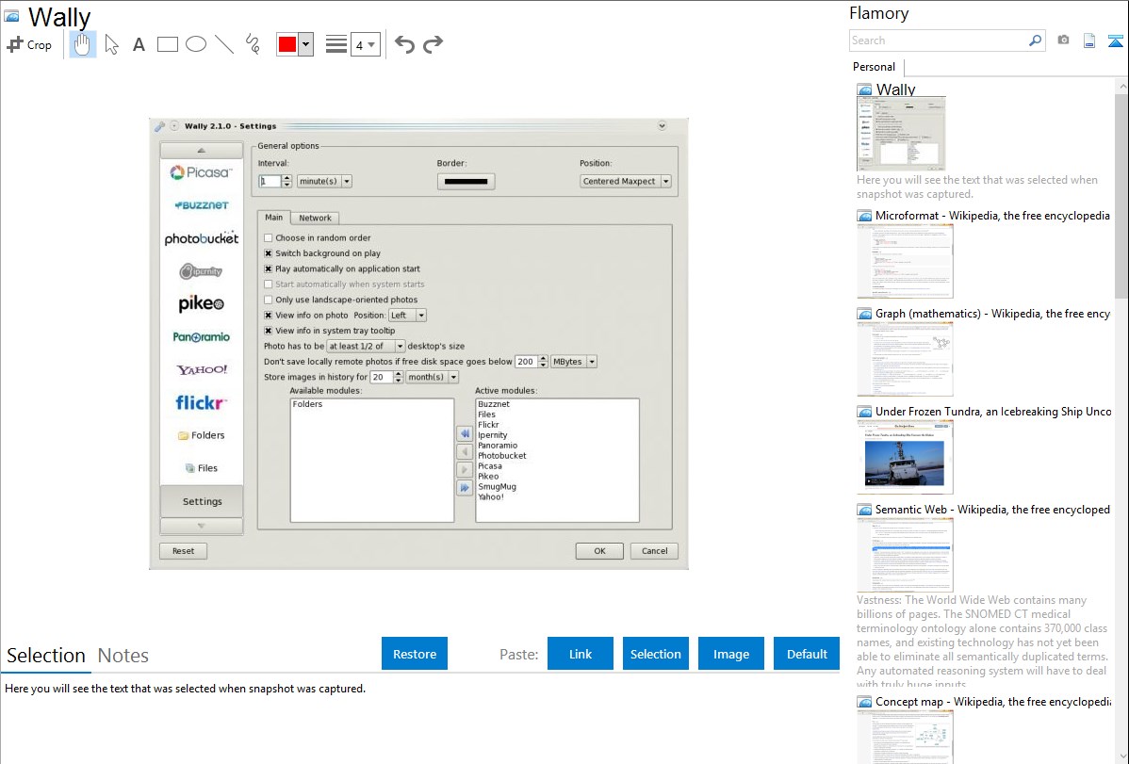Click the blue icon right of the page icon
The height and width of the screenshot is (764, 1129).
click(x=1115, y=41)
